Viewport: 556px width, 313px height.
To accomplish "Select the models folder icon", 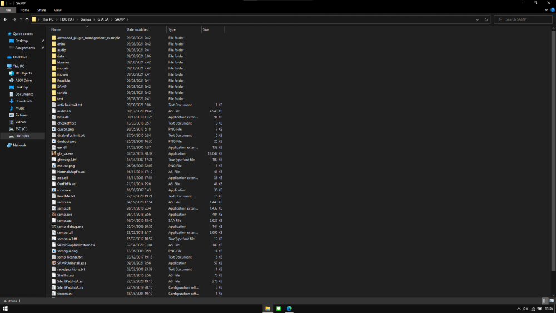I will point(54,68).
